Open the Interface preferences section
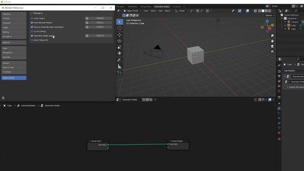The height and width of the screenshot is (171, 304). coord(14,14)
